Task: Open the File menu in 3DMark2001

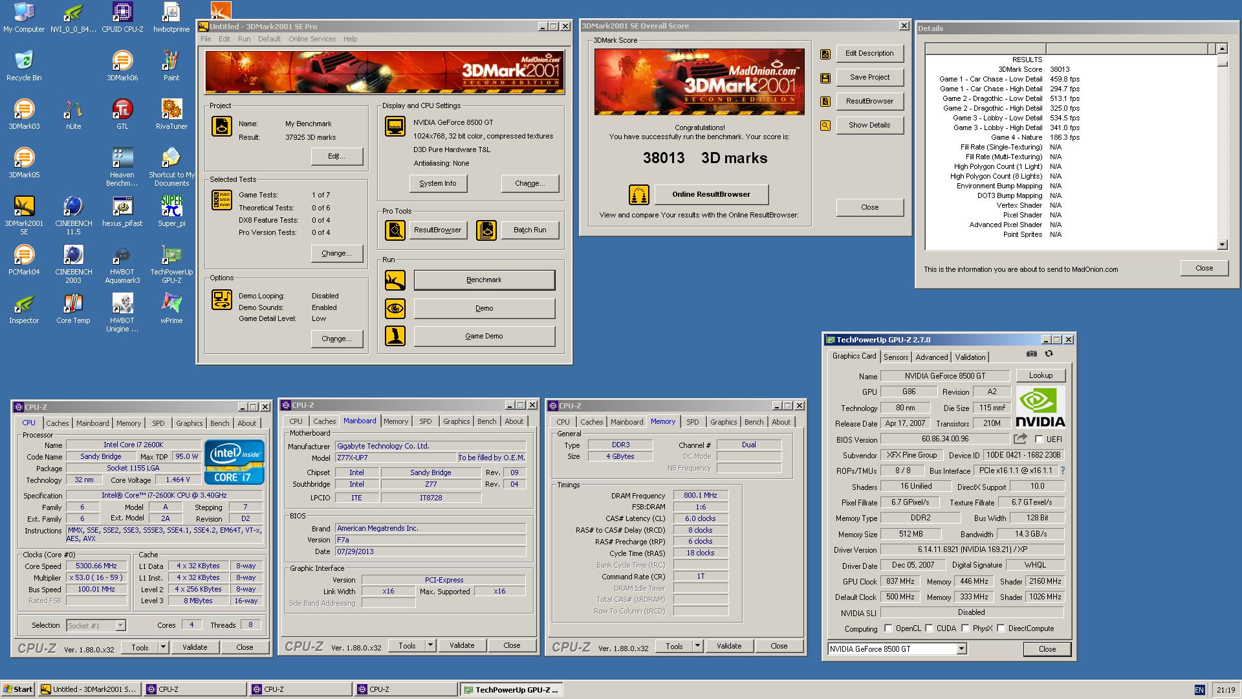Action: (206, 39)
